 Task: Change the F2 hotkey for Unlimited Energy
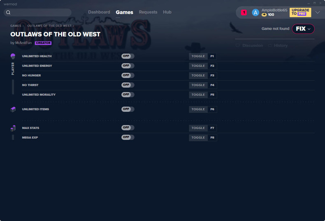pyautogui.click(x=212, y=66)
